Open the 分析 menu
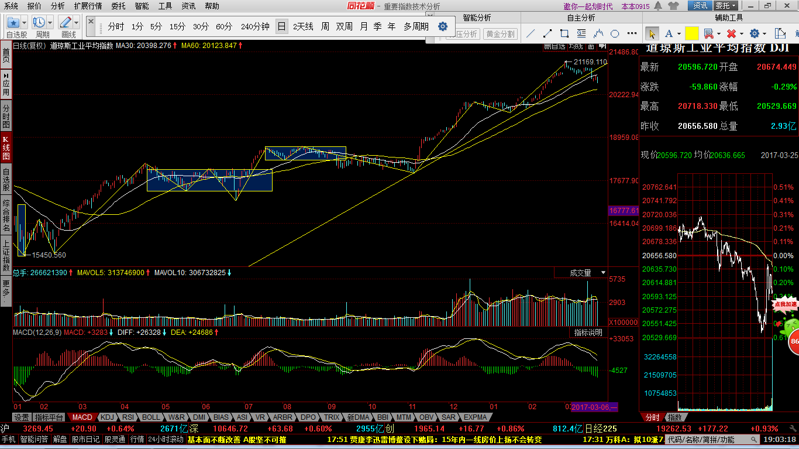 [x=58, y=6]
